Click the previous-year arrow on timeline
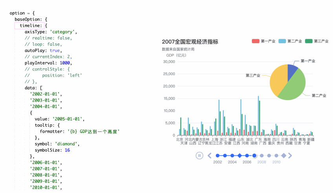333x193 pixels. 210,156
